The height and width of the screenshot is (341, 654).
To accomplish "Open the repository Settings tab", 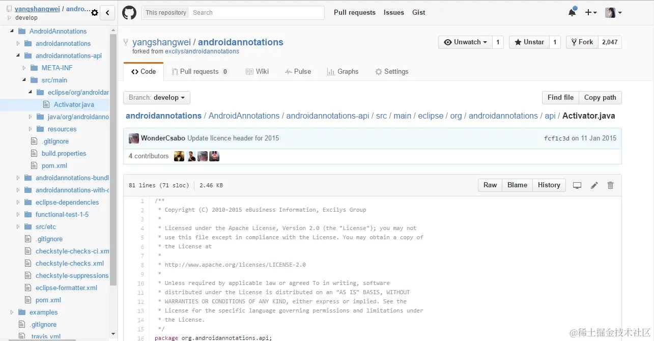I will (x=392, y=72).
